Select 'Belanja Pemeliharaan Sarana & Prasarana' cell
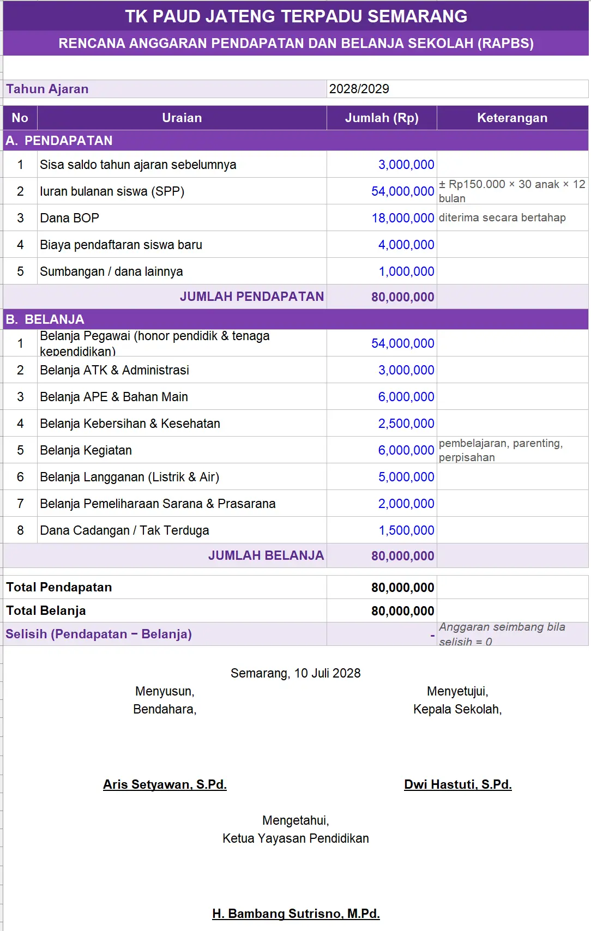 pyautogui.click(x=182, y=504)
